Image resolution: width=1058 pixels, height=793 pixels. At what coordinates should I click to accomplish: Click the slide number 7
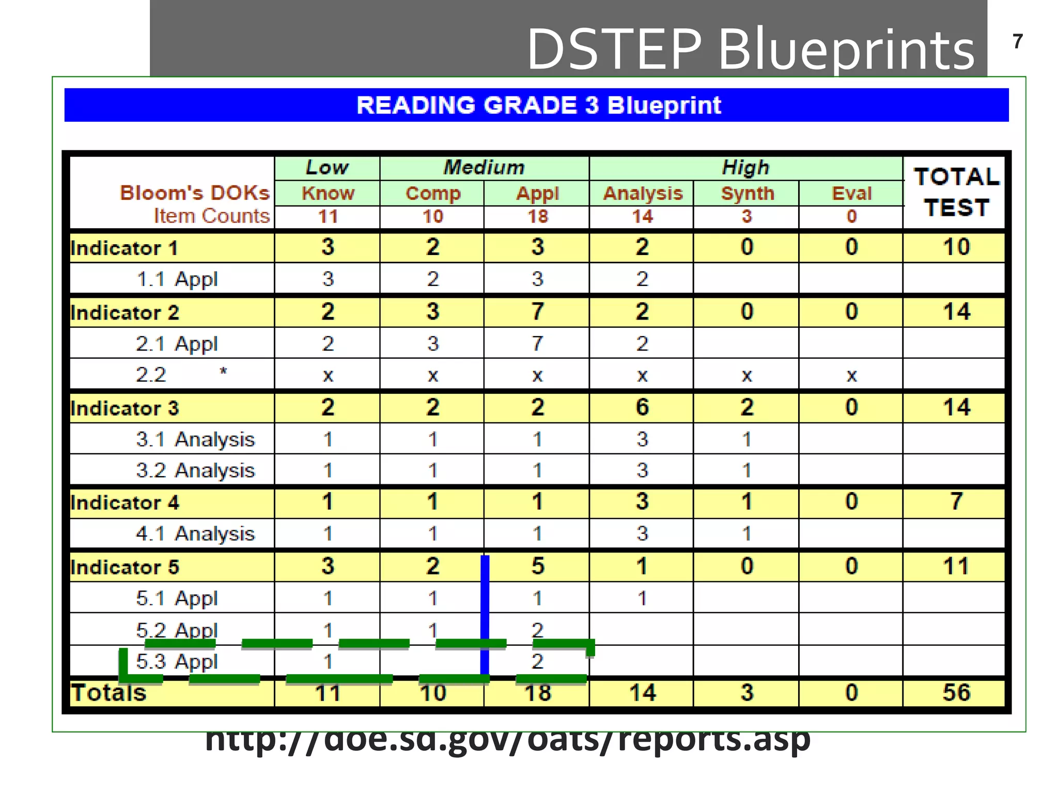point(1017,41)
